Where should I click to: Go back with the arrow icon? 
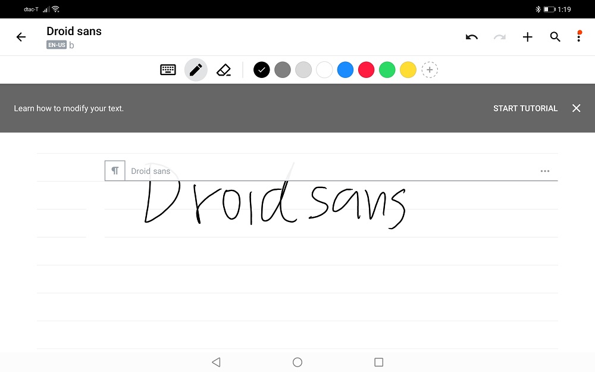21,37
